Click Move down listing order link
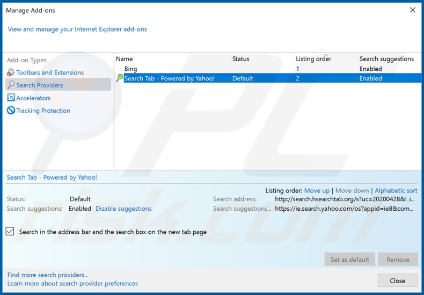Viewport: 424px width, 295px height. (x=352, y=190)
